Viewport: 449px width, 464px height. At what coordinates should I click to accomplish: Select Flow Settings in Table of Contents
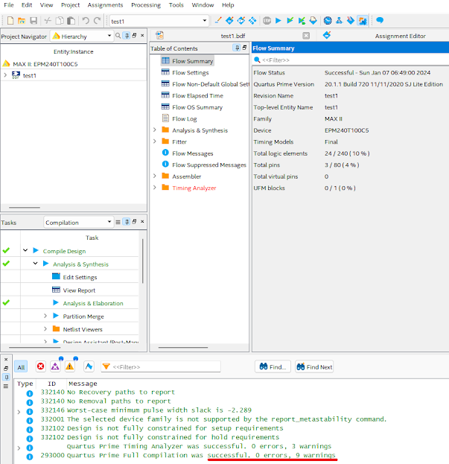(190, 72)
